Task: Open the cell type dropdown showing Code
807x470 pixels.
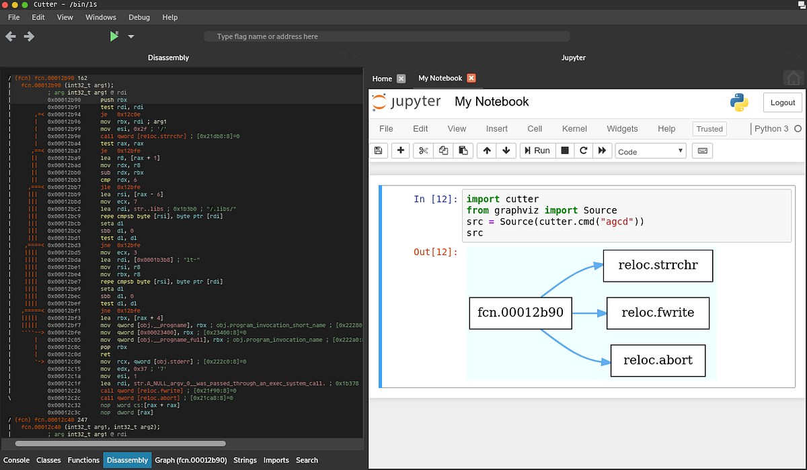Action: point(650,150)
